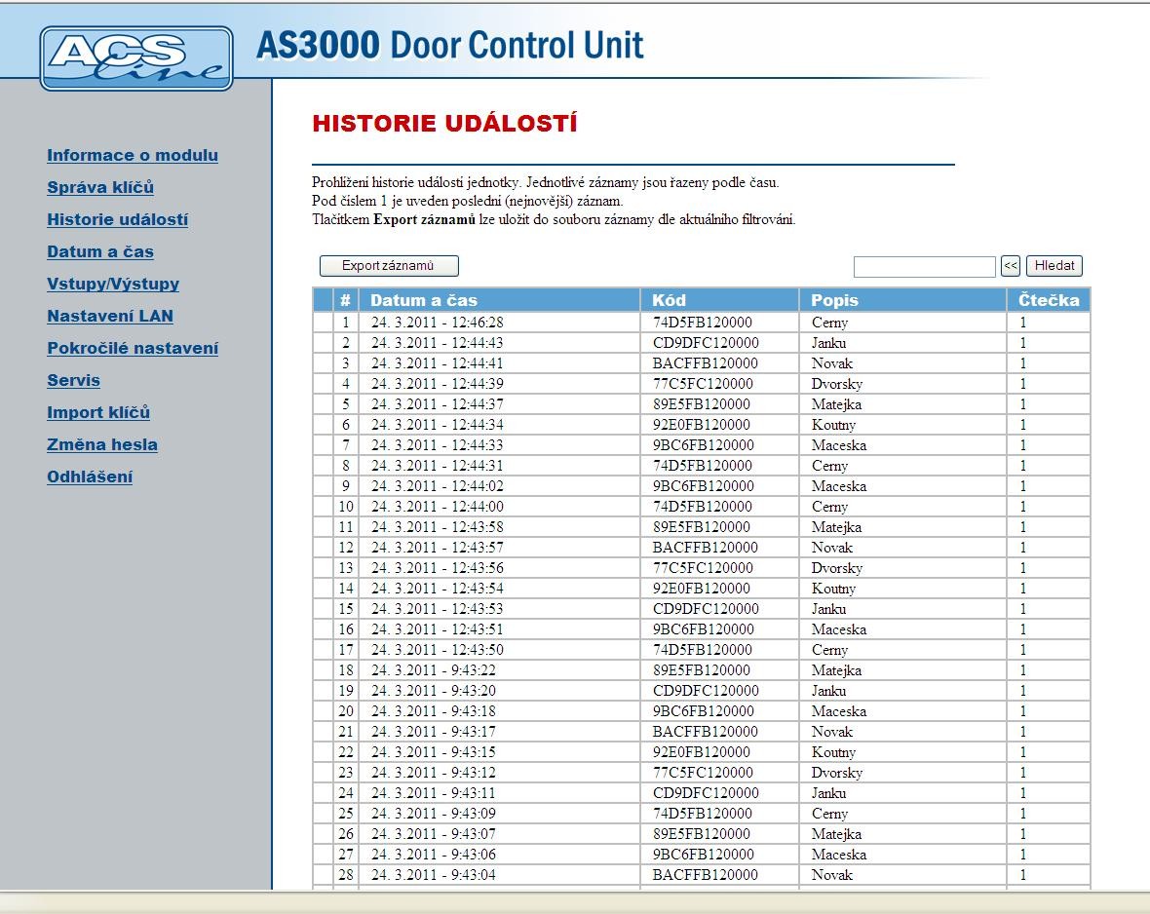Open Změna hesla page
The image size is (1150, 914).
click(102, 444)
